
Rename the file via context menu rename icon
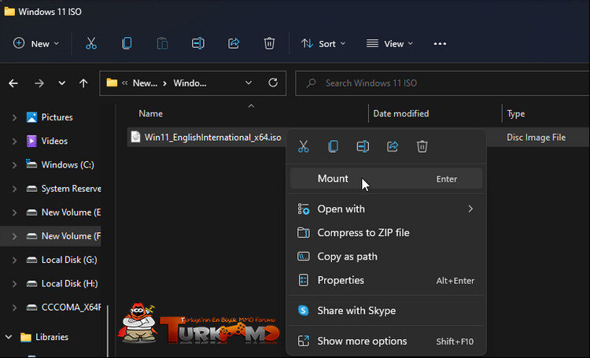(363, 146)
